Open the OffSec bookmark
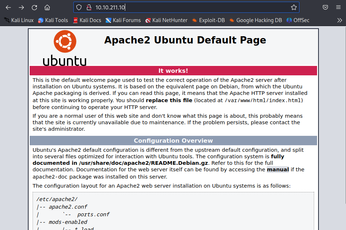Viewport: 346px width, 230px height. click(x=298, y=20)
